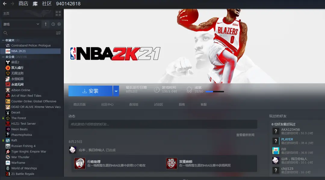Go to library 主页
Viewport: 325px width, 180px height.
pos(6,14)
